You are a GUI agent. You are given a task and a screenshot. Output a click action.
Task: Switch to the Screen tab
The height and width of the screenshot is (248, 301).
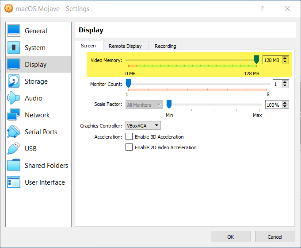(x=88, y=46)
